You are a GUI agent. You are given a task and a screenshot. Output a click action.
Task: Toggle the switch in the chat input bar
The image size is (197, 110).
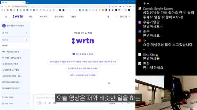click(39, 103)
